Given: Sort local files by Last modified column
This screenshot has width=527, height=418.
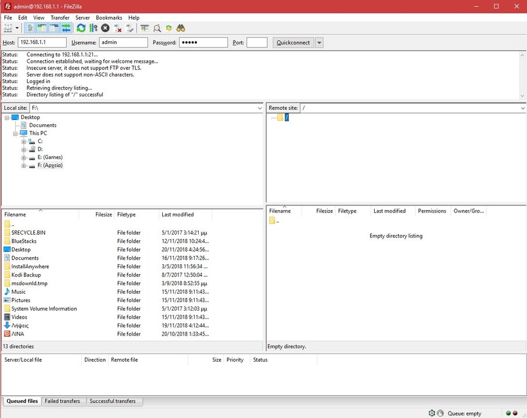Looking at the screenshot, I should (178, 215).
